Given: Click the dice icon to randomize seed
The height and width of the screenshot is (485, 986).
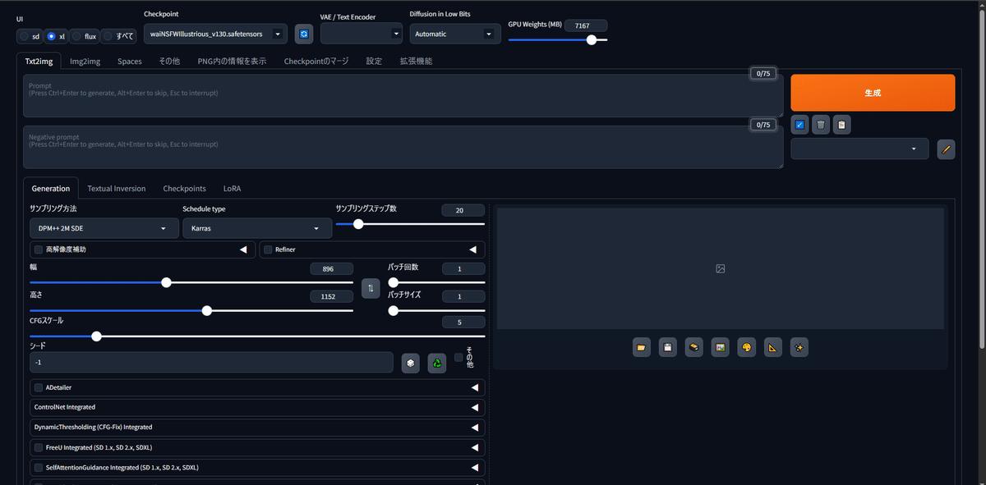Looking at the screenshot, I should (410, 364).
